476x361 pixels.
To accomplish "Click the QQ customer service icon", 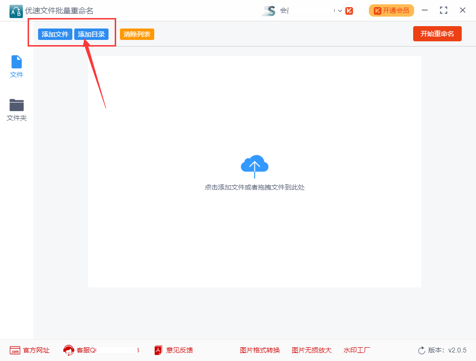I will pos(68,350).
